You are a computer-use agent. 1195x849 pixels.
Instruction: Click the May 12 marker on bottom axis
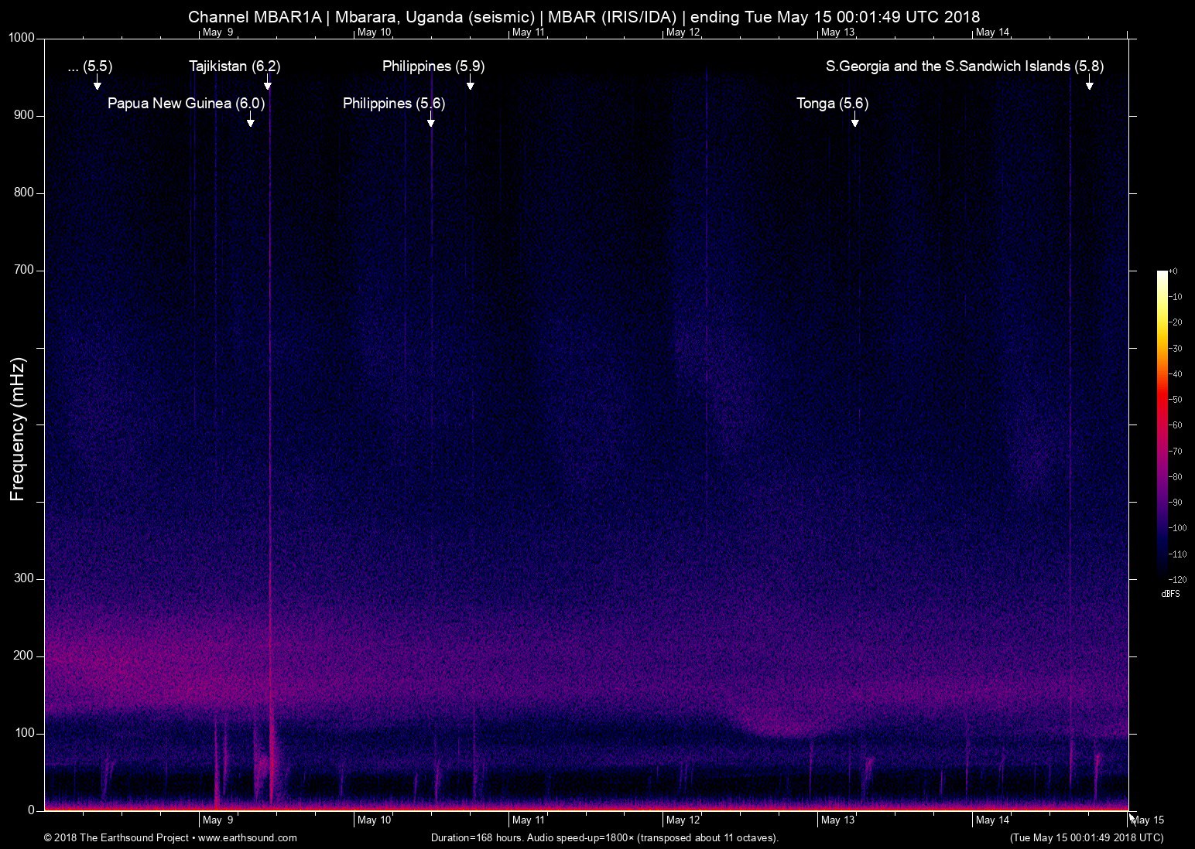click(683, 820)
